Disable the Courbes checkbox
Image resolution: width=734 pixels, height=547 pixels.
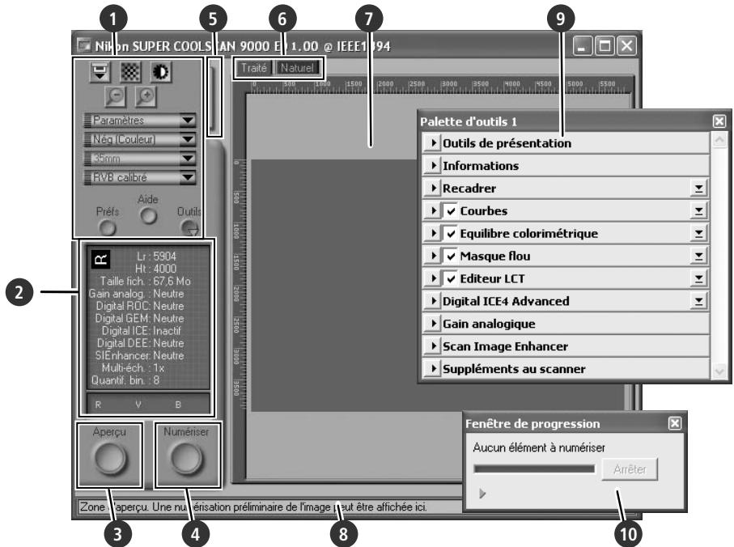pyautogui.click(x=452, y=211)
